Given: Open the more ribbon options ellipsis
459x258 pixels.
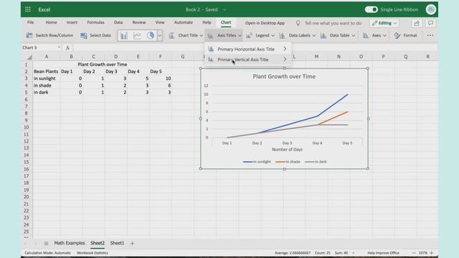Looking at the screenshot, I should click(430, 35).
